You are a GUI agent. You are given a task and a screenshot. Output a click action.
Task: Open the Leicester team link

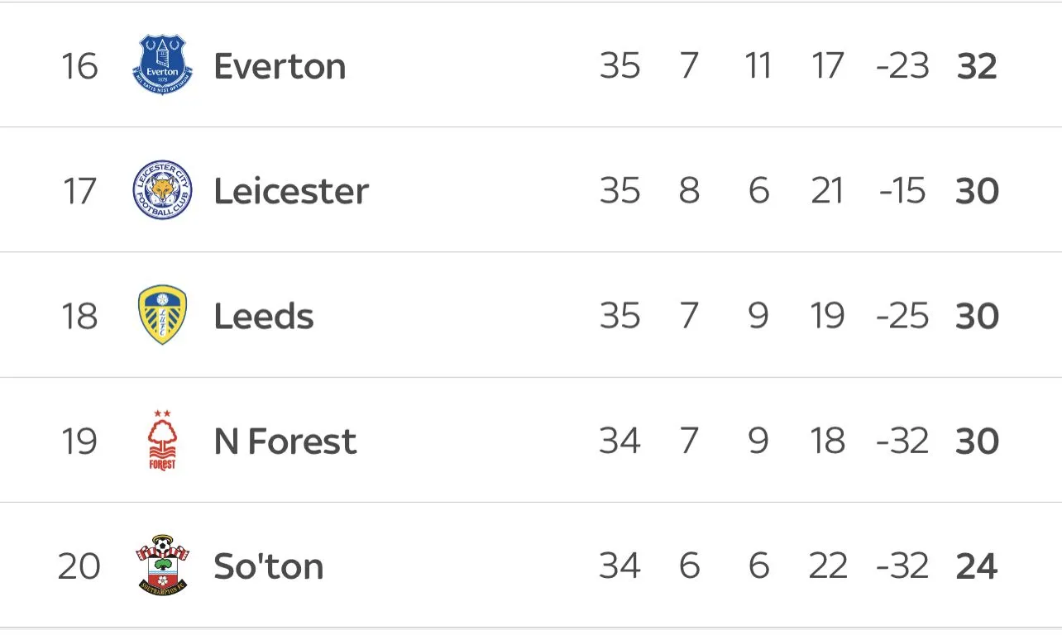(291, 191)
